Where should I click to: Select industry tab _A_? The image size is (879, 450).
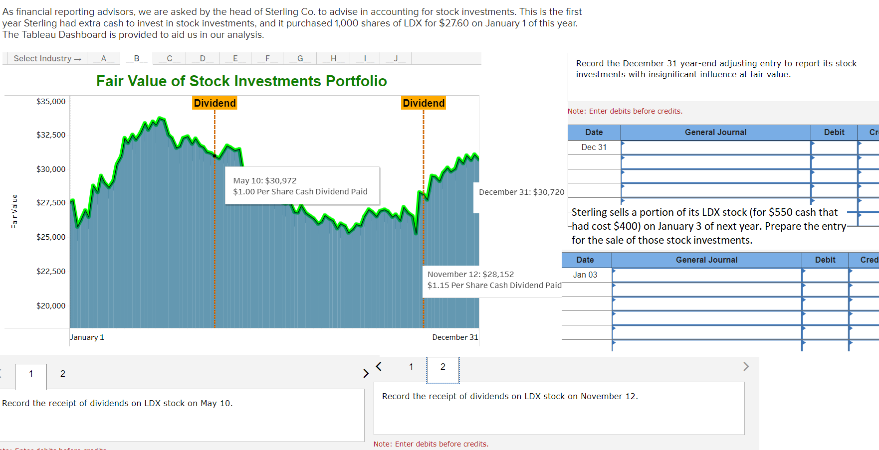click(x=104, y=59)
